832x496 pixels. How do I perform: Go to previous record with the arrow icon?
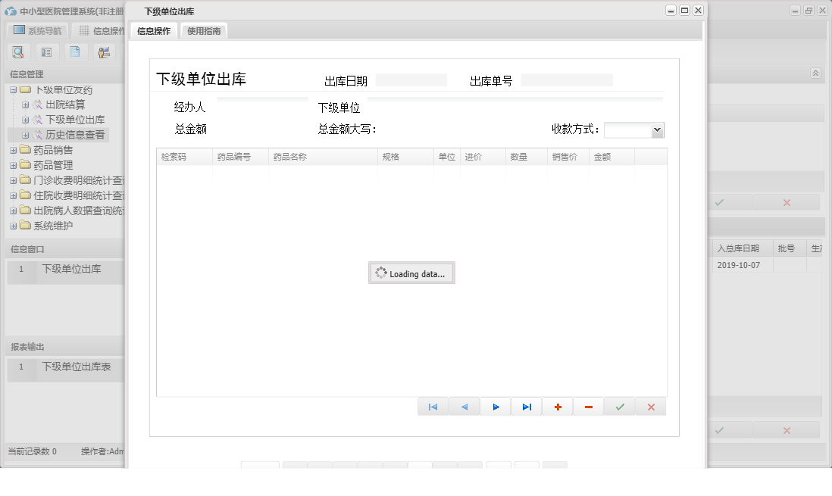[x=464, y=407]
